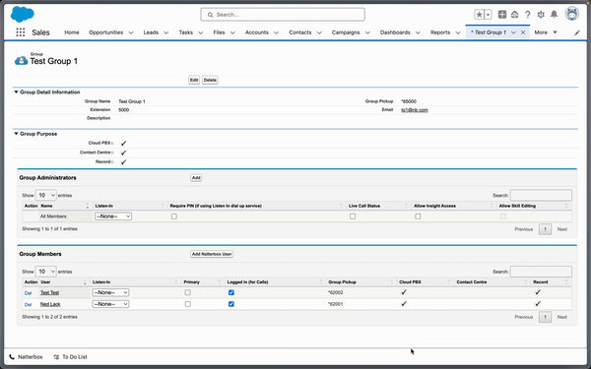The height and width of the screenshot is (369, 591).
Task: Open the Contacts tab
Action: (300, 32)
